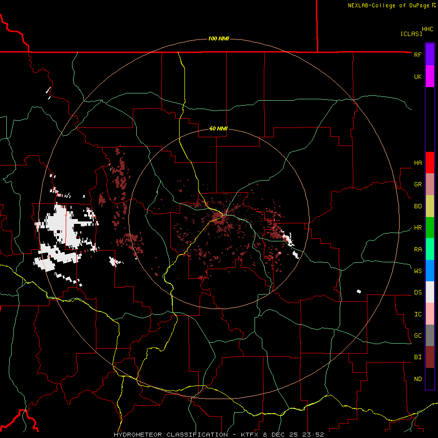Click the RA light-green legend swatch
The height and width of the screenshot is (438, 438).
430,249
